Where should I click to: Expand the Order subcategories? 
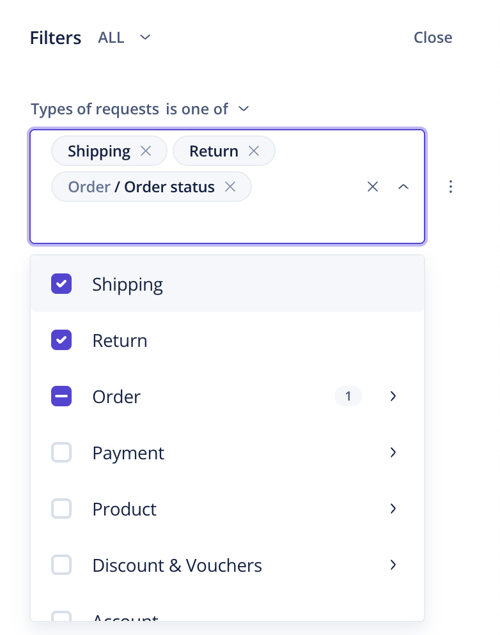(393, 396)
